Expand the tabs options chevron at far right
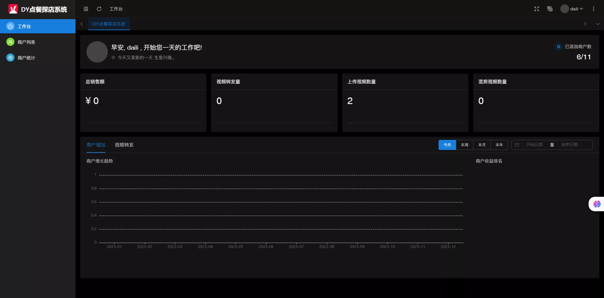This screenshot has height=298, width=604. tap(597, 24)
